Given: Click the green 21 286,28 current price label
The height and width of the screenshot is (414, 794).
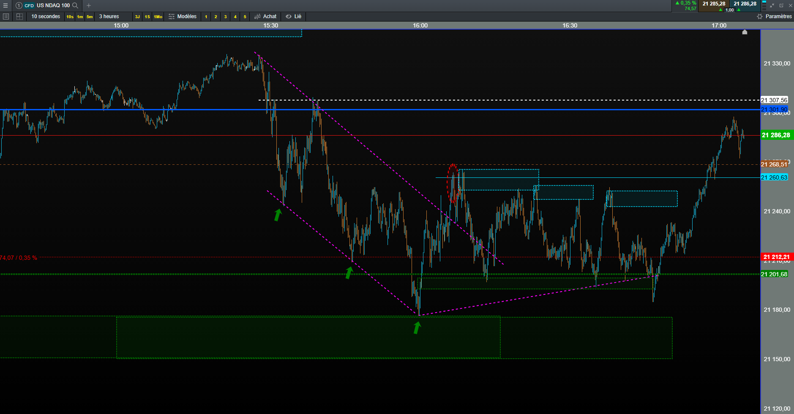Looking at the screenshot, I should (x=777, y=135).
